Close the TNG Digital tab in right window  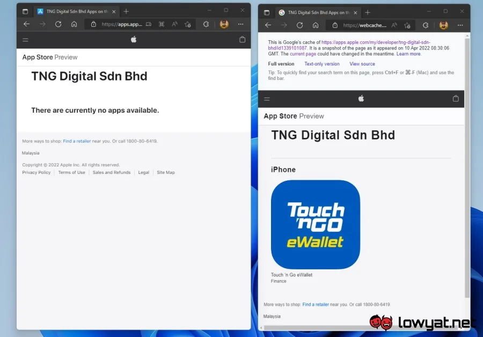(x=355, y=13)
